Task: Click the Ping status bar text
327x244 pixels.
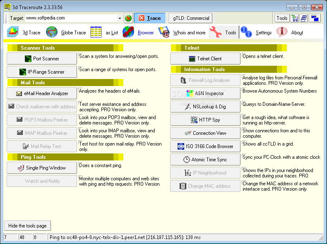Action: point(125,237)
